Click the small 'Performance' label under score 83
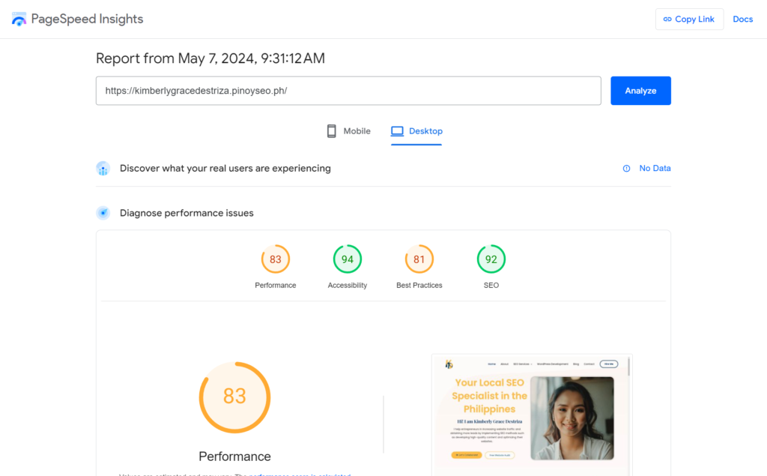 pos(276,285)
